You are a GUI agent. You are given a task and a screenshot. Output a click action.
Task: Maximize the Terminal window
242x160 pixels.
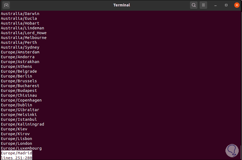coord(226,5)
